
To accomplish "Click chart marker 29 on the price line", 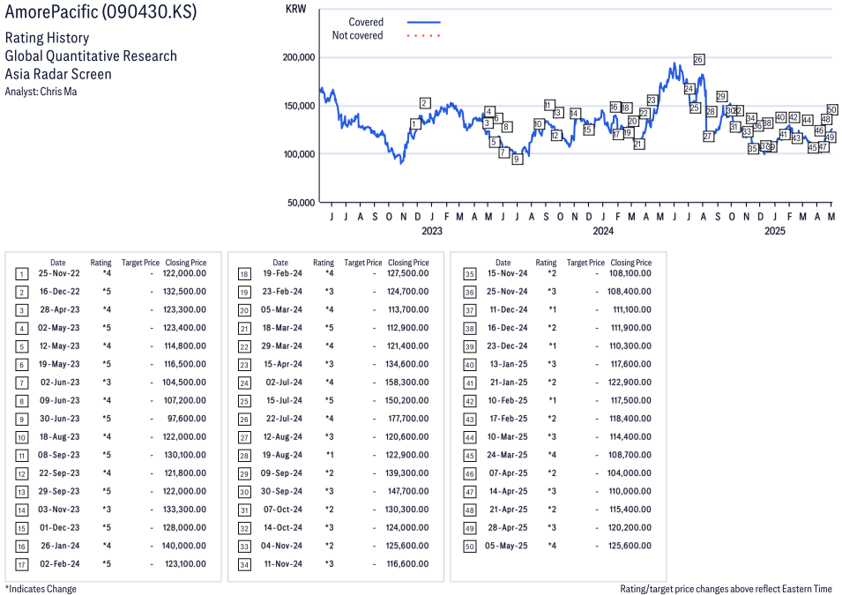I will pyautogui.click(x=721, y=97).
